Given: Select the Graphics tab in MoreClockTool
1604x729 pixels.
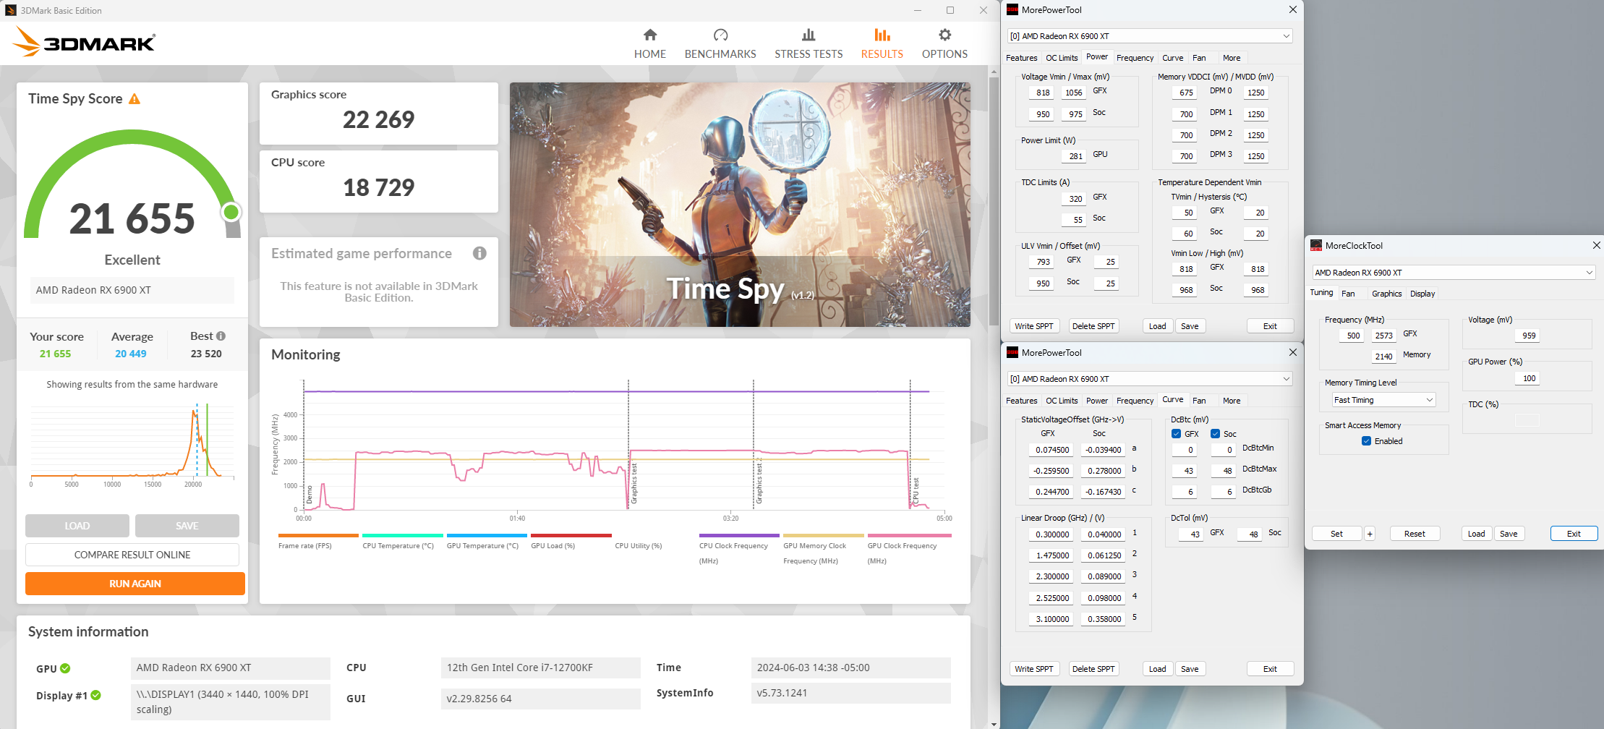Looking at the screenshot, I should (1386, 294).
